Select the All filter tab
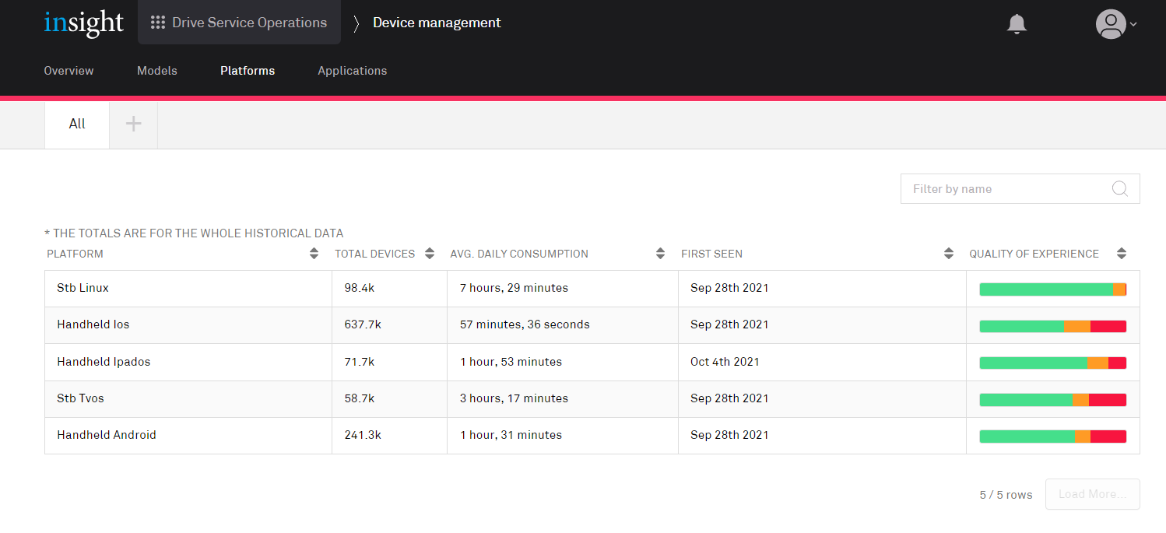 [x=77, y=124]
